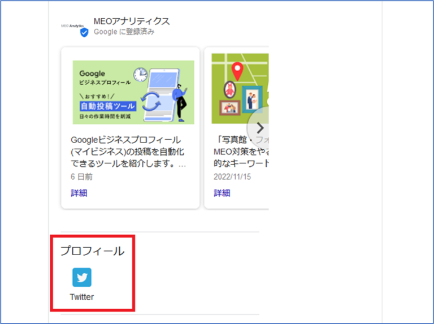Click the 'Google に登録済み' label
434x324 pixels.
[124, 32]
